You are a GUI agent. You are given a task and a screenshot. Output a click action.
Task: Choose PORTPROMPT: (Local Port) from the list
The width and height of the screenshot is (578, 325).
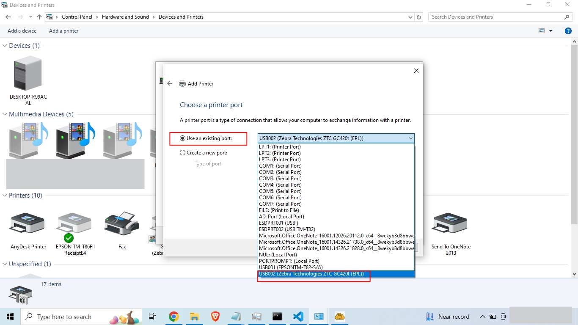(x=336, y=261)
